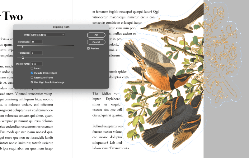The image size is (249, 158).
Task: Click the Inset Frame field
Action: point(36,64)
